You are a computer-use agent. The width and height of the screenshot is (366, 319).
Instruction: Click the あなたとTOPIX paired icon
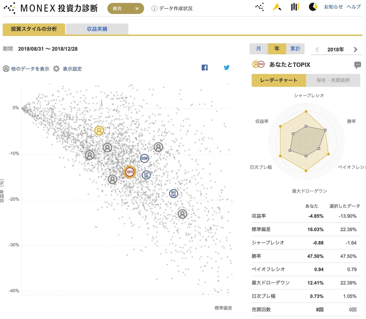259,64
